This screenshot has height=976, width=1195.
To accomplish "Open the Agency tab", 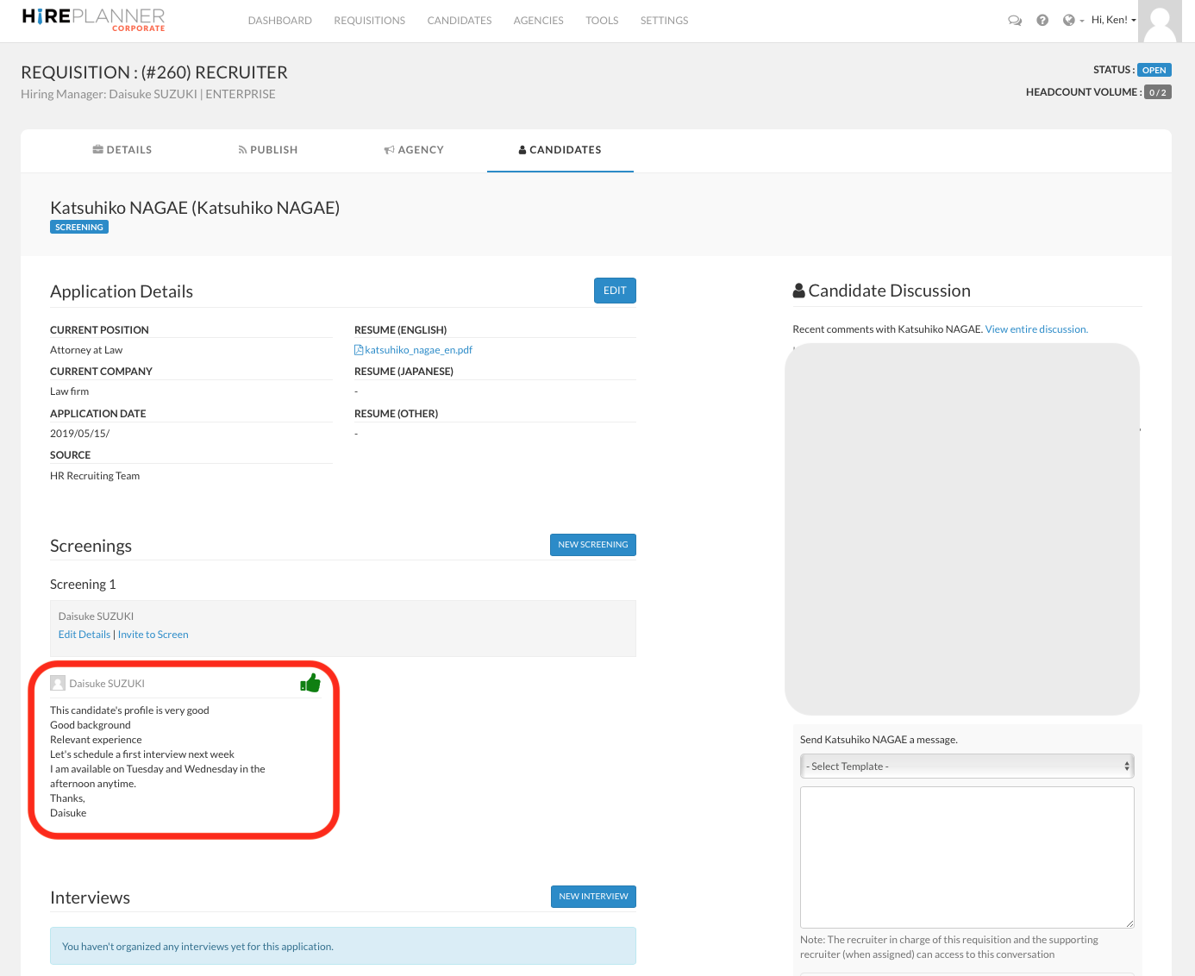I will (x=414, y=150).
